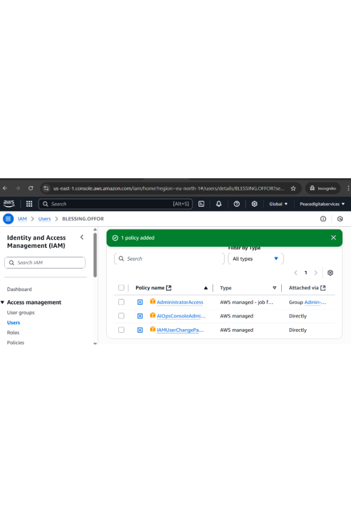Toggle the blue hamburger navigation menu
Viewport: 351px width, 522px height.
8,219
